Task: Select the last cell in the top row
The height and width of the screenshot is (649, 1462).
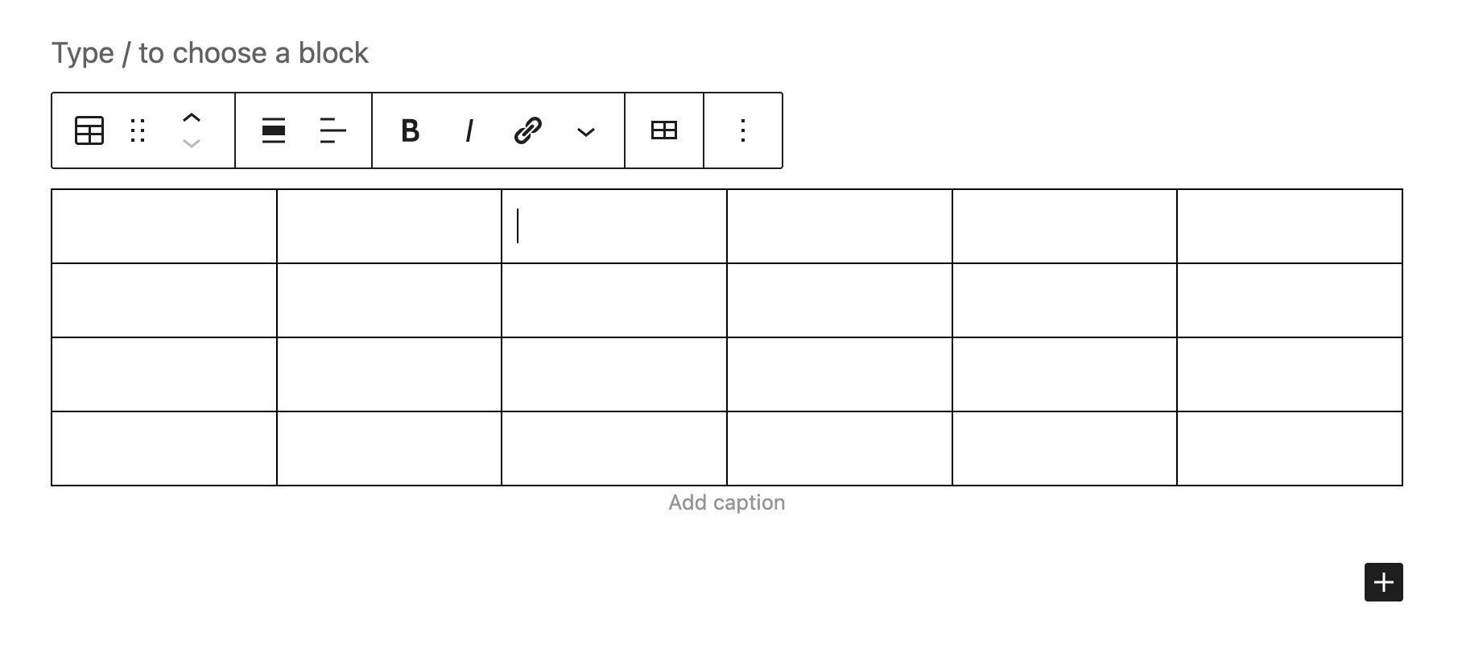Action: (x=1290, y=226)
